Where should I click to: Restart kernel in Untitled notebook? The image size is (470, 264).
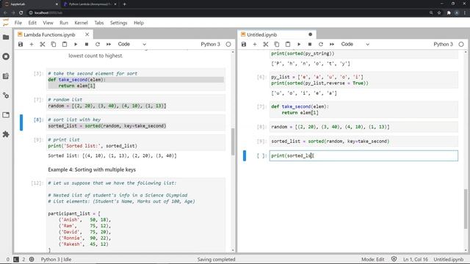click(321, 44)
